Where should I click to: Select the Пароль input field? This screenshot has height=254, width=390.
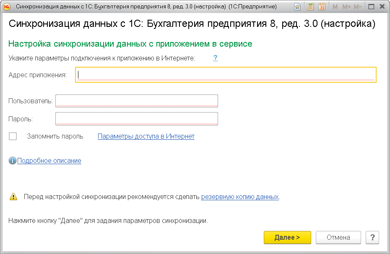137,119
